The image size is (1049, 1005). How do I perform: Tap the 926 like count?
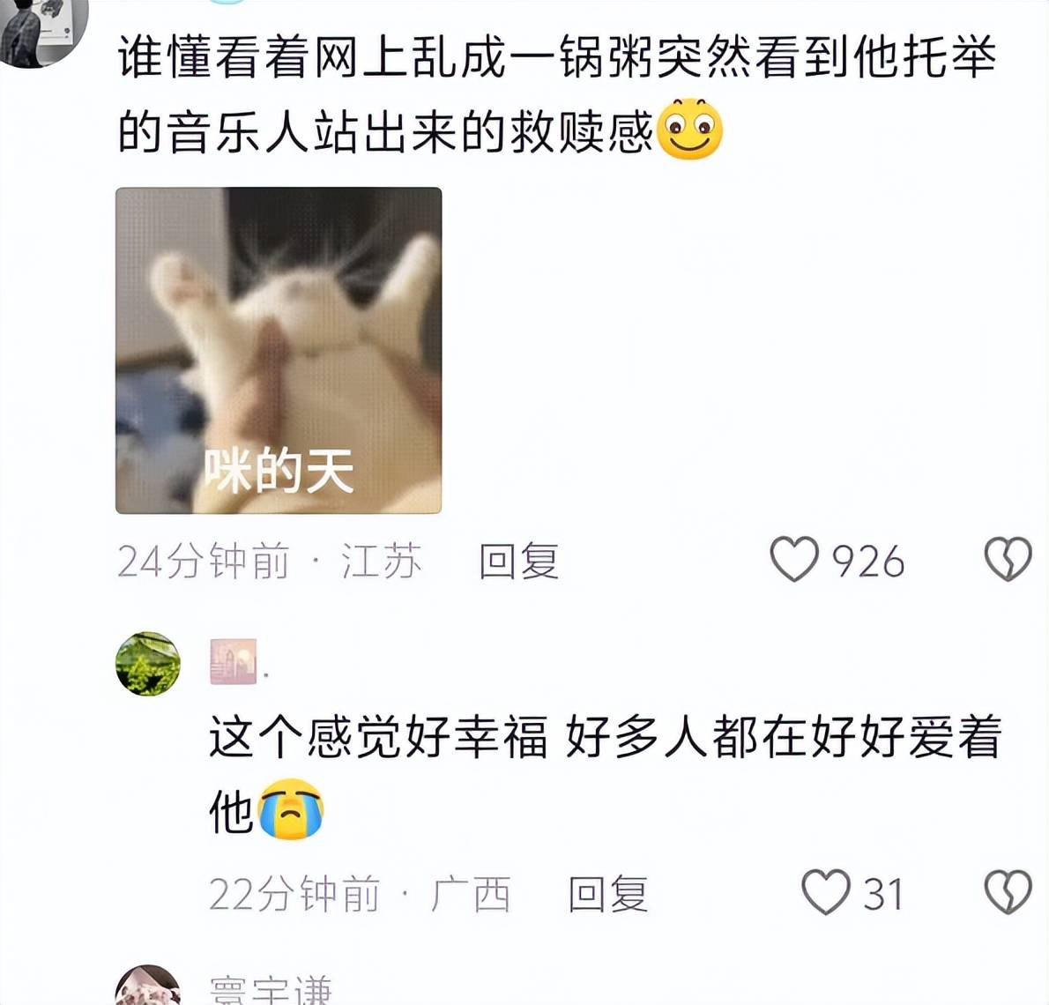868,561
